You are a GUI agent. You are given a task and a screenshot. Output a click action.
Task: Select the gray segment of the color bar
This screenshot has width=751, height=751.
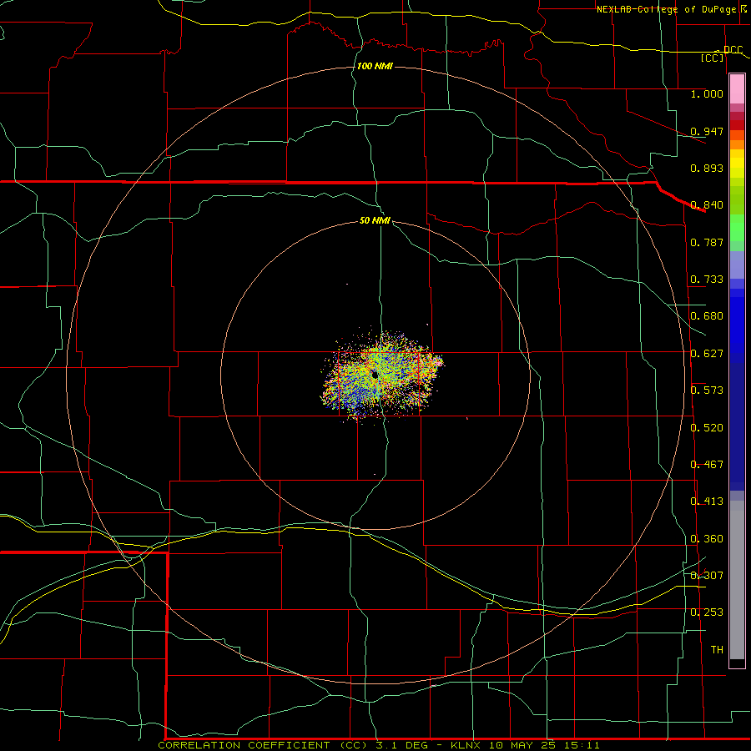[x=737, y=580]
